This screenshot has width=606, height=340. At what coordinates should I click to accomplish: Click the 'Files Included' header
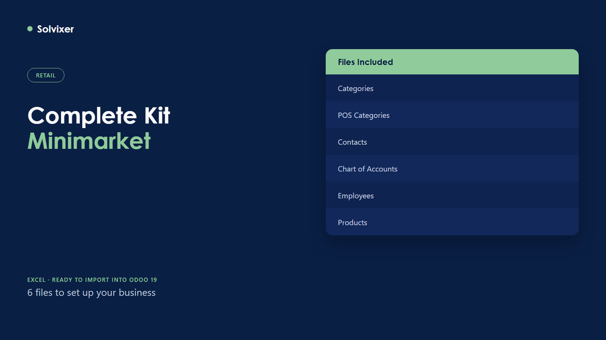[452, 61]
